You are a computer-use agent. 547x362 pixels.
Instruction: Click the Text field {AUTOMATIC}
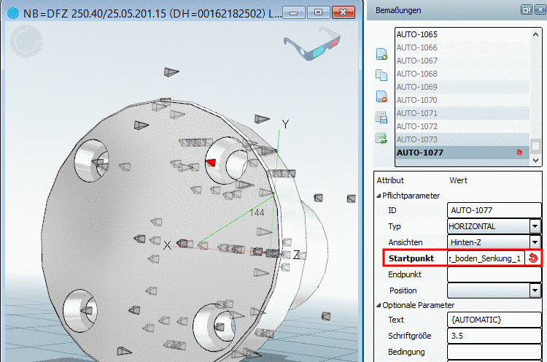(x=494, y=320)
